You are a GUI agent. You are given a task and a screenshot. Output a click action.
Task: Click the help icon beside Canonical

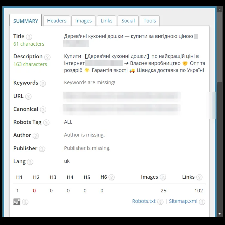[x=43, y=110]
